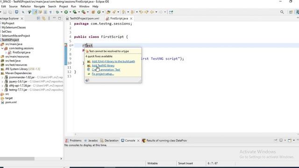Image resolution: width=299 pixels, height=168 pixels.
Task: Toggle Link with Editor in Package Explorer
Action: [43, 19]
